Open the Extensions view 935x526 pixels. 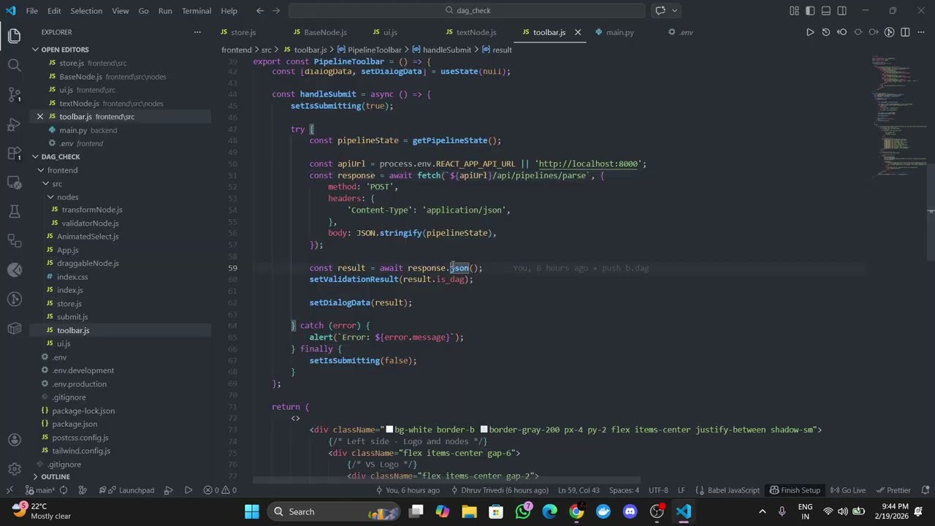(x=14, y=153)
